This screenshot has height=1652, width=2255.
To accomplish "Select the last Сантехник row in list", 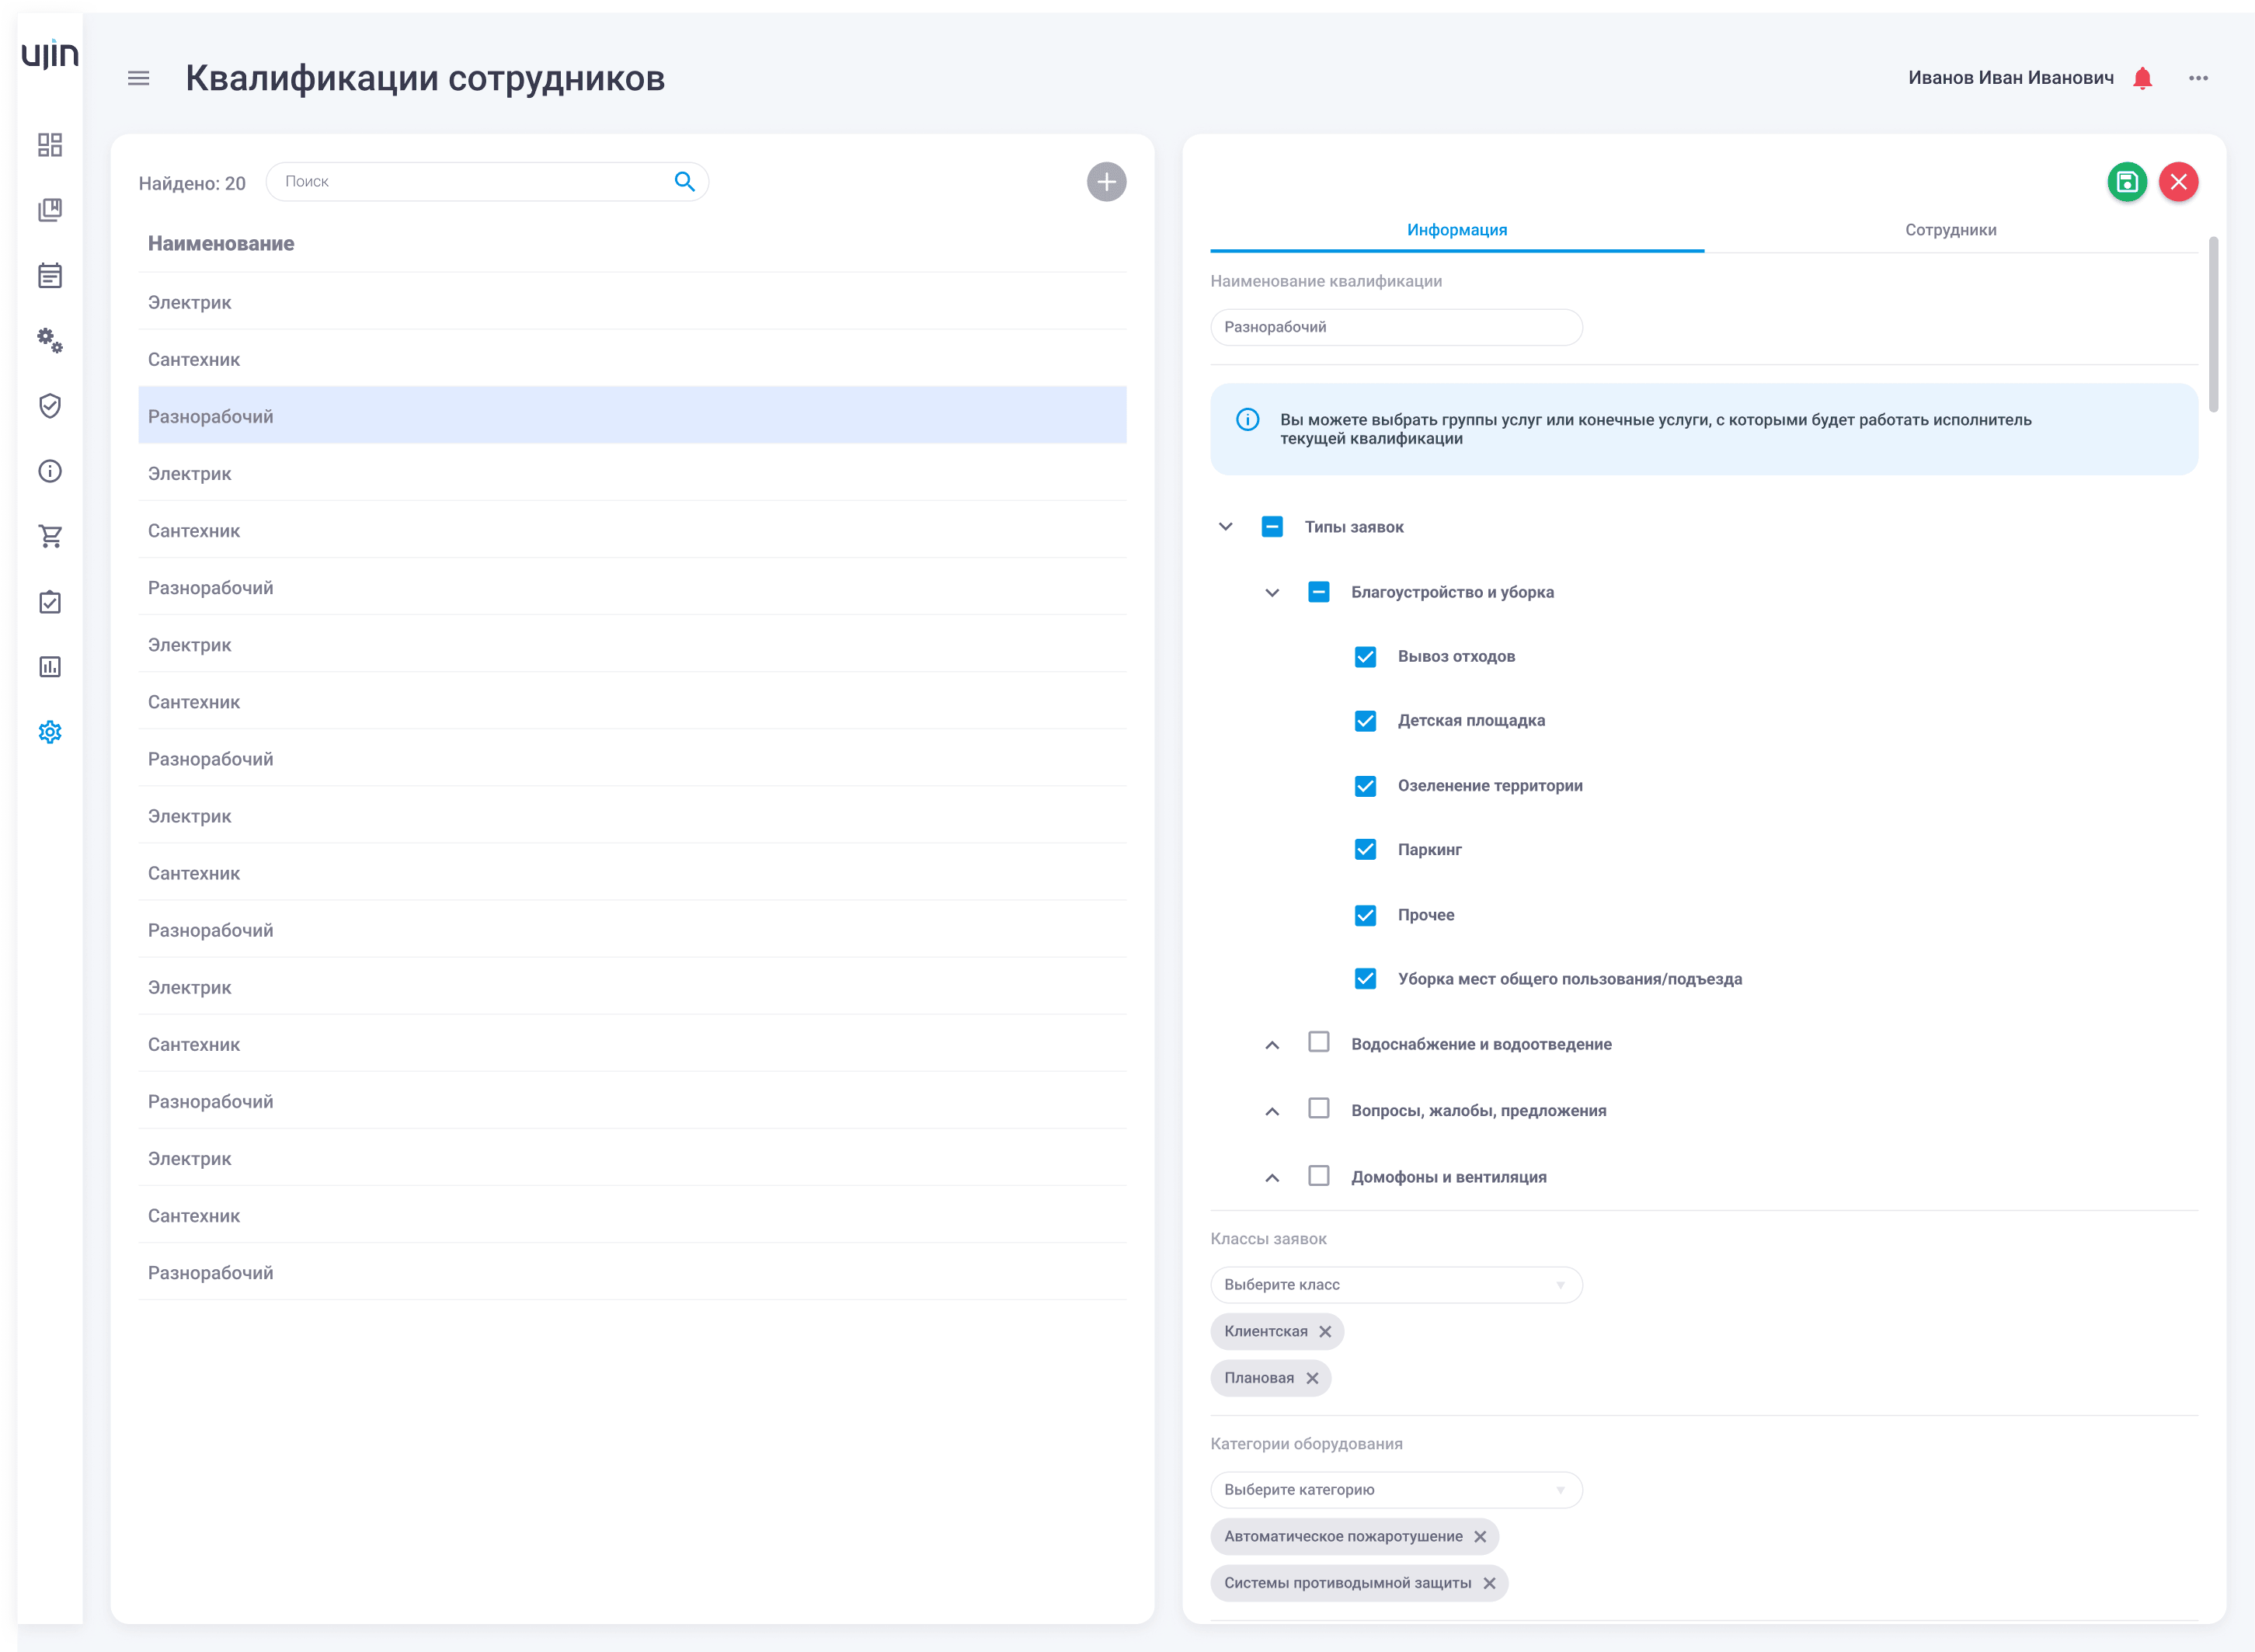I will tap(632, 1216).
